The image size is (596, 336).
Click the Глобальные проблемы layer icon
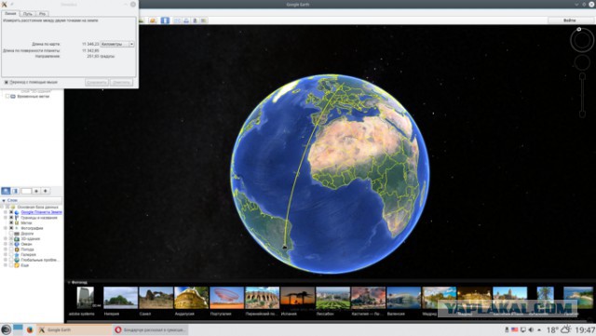[17, 260]
